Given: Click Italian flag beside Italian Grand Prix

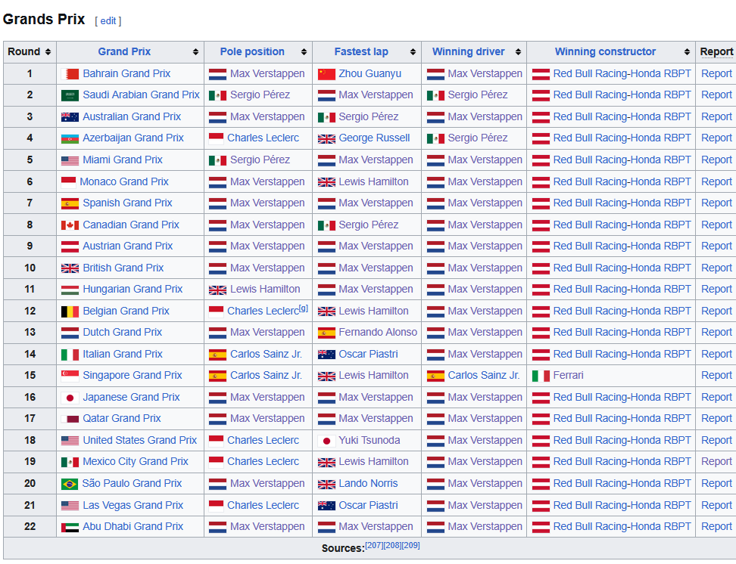Looking at the screenshot, I should [70, 355].
